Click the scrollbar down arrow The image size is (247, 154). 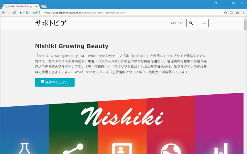[x=245, y=152]
